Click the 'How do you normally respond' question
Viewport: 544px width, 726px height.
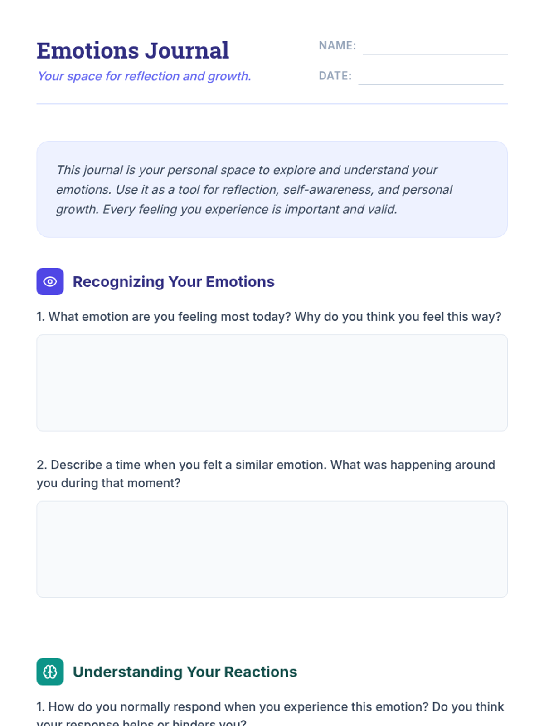pos(270,707)
